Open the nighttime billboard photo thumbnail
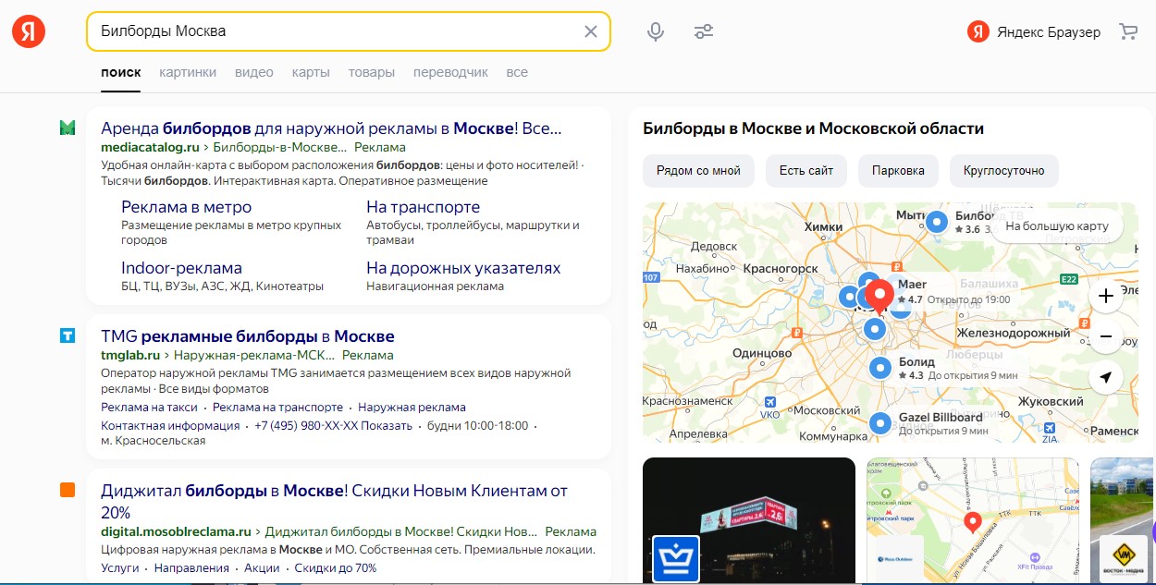 tap(749, 521)
